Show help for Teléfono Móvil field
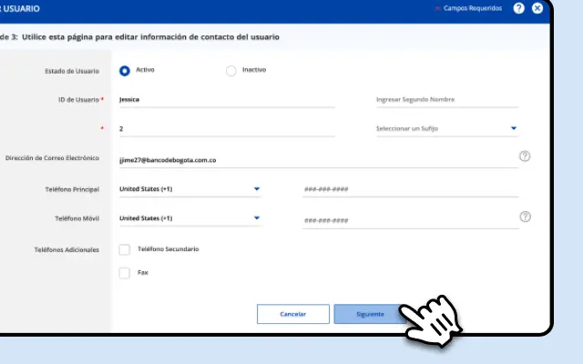This screenshot has width=583, height=364. pos(525,217)
